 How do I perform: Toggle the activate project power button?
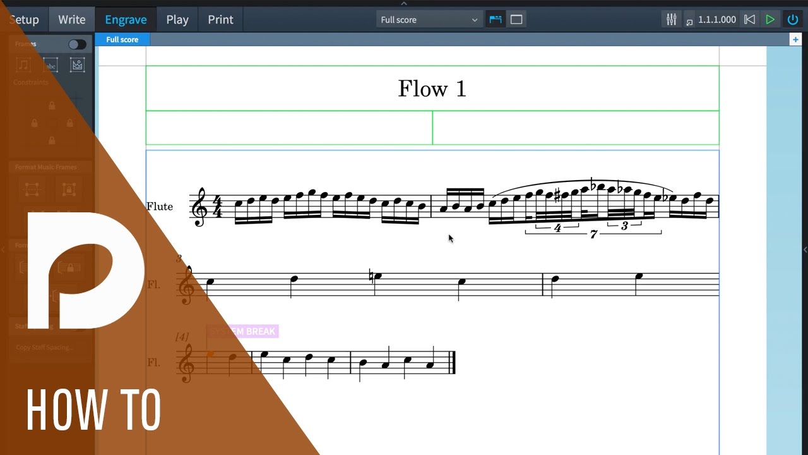click(793, 20)
